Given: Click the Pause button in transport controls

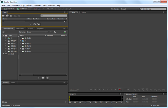Looking at the screenshot, I should pyautogui.click(x=99, y=89).
